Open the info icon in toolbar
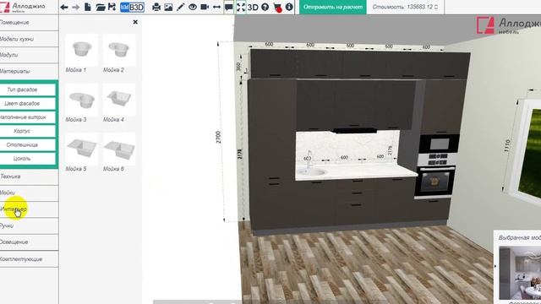Screen dimensions: 541x304 (289, 7)
